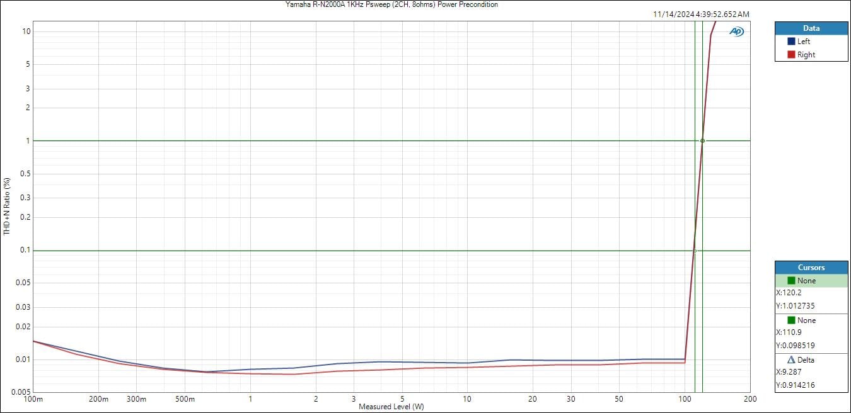Click the graph title Yamaha R-N2000A
Image resolution: width=851 pixels, height=413 pixels.
(x=391, y=4)
